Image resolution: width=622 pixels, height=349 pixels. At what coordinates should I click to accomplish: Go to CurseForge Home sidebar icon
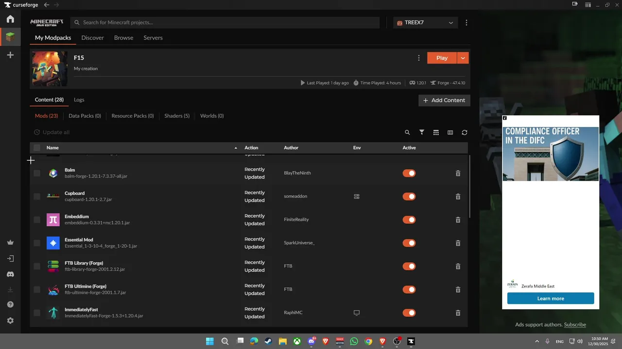(x=10, y=19)
